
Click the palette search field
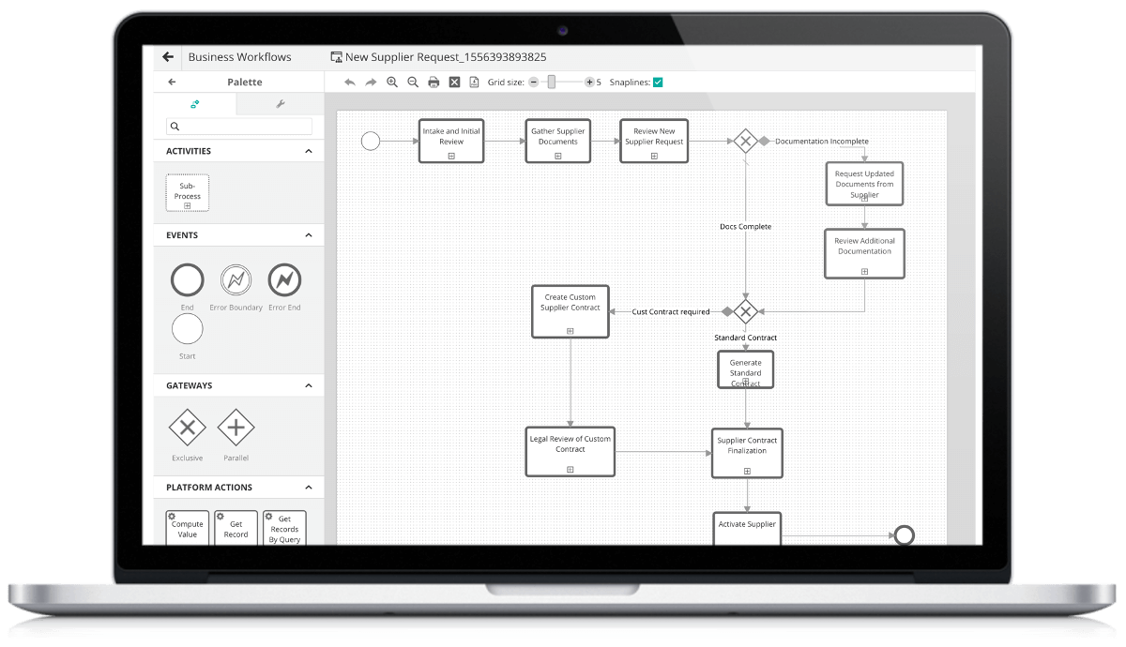pyautogui.click(x=239, y=127)
